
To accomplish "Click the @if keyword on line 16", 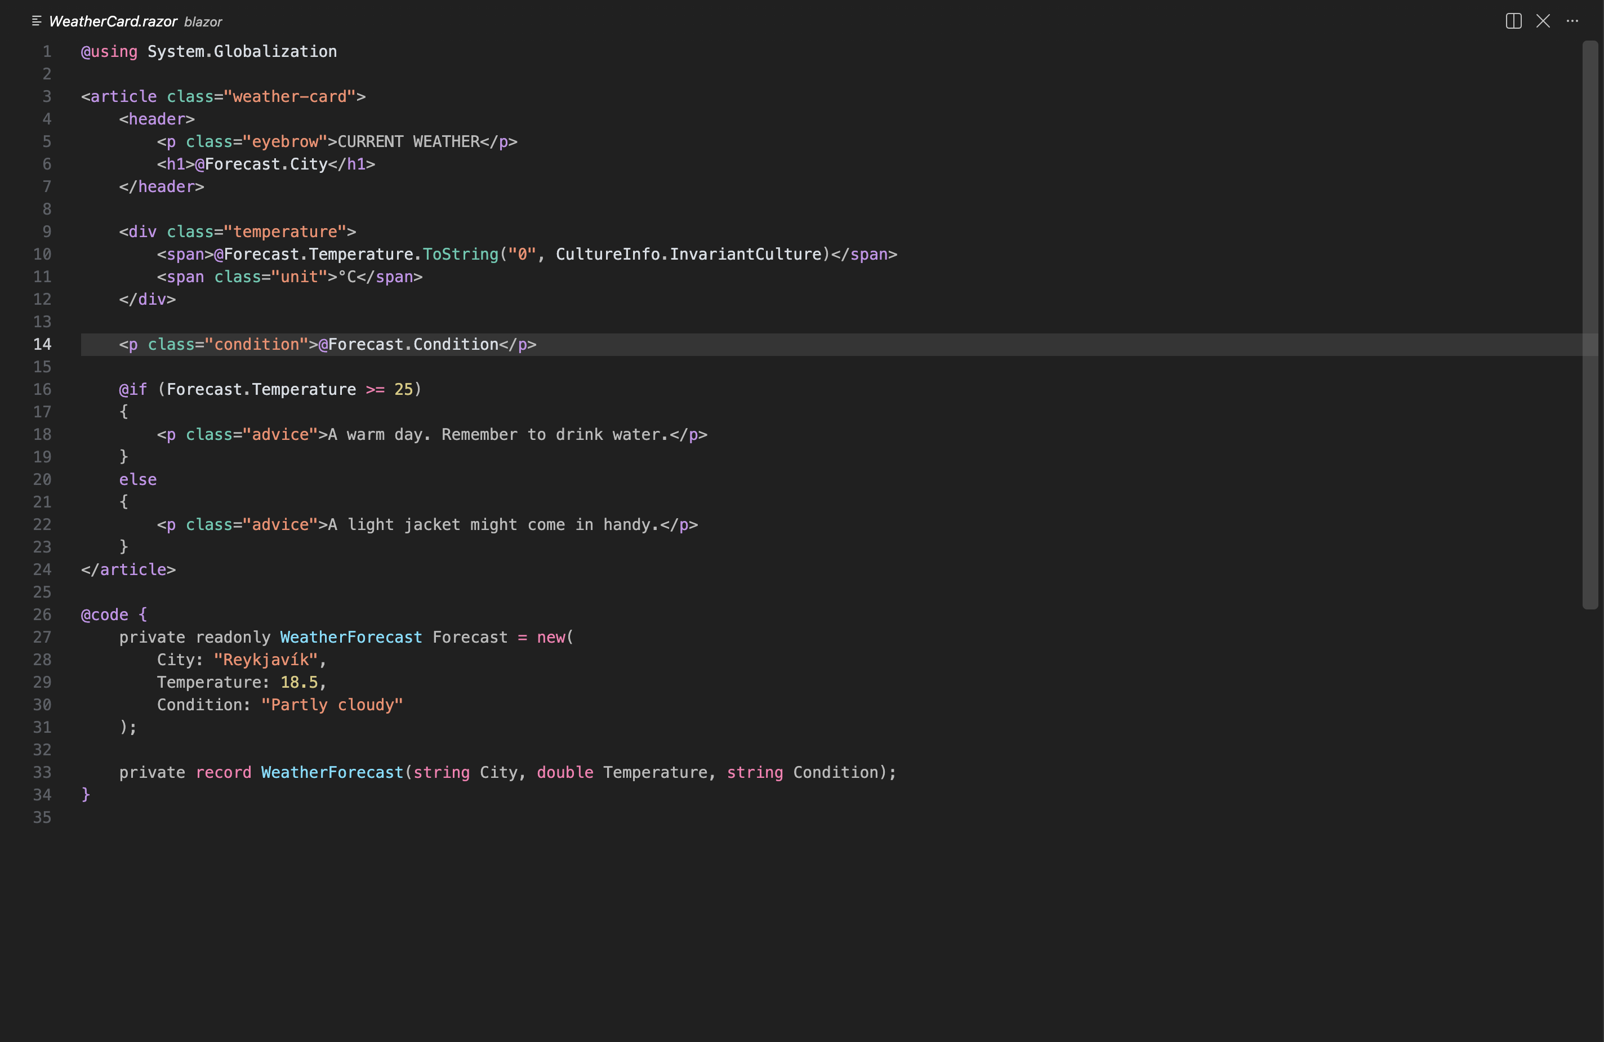I will [x=133, y=390].
